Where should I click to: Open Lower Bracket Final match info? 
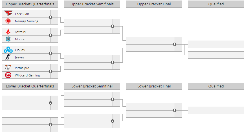coord(175,110)
